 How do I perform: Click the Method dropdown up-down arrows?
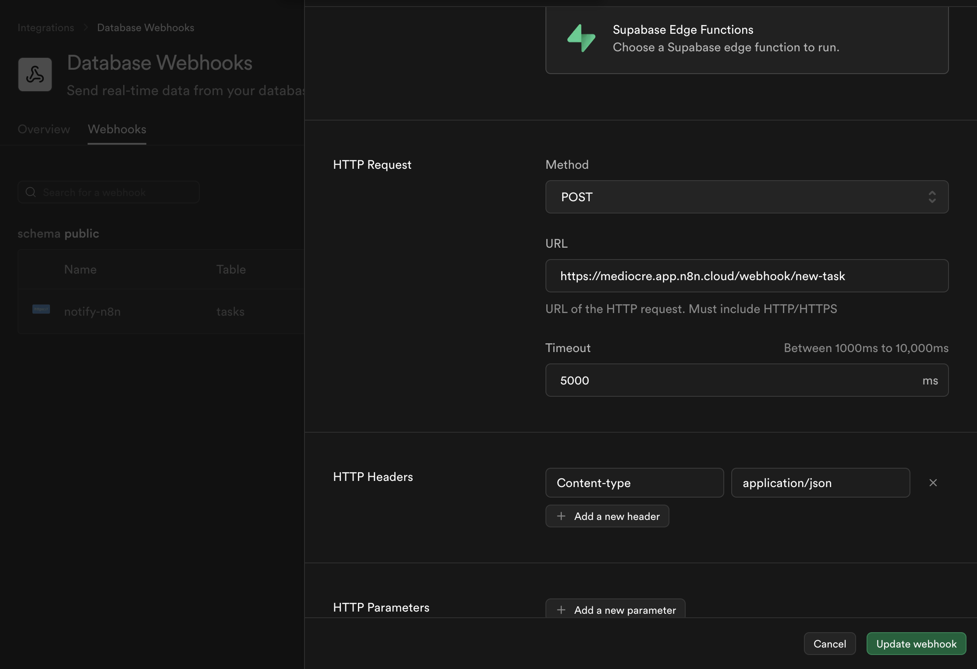coord(932,197)
